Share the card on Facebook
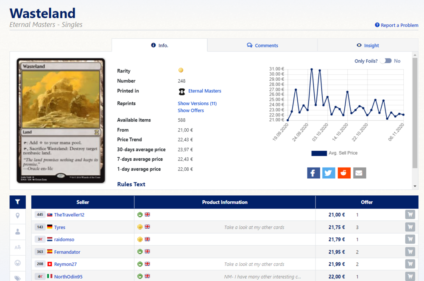Viewport: 424px width, 281px height. (313, 173)
